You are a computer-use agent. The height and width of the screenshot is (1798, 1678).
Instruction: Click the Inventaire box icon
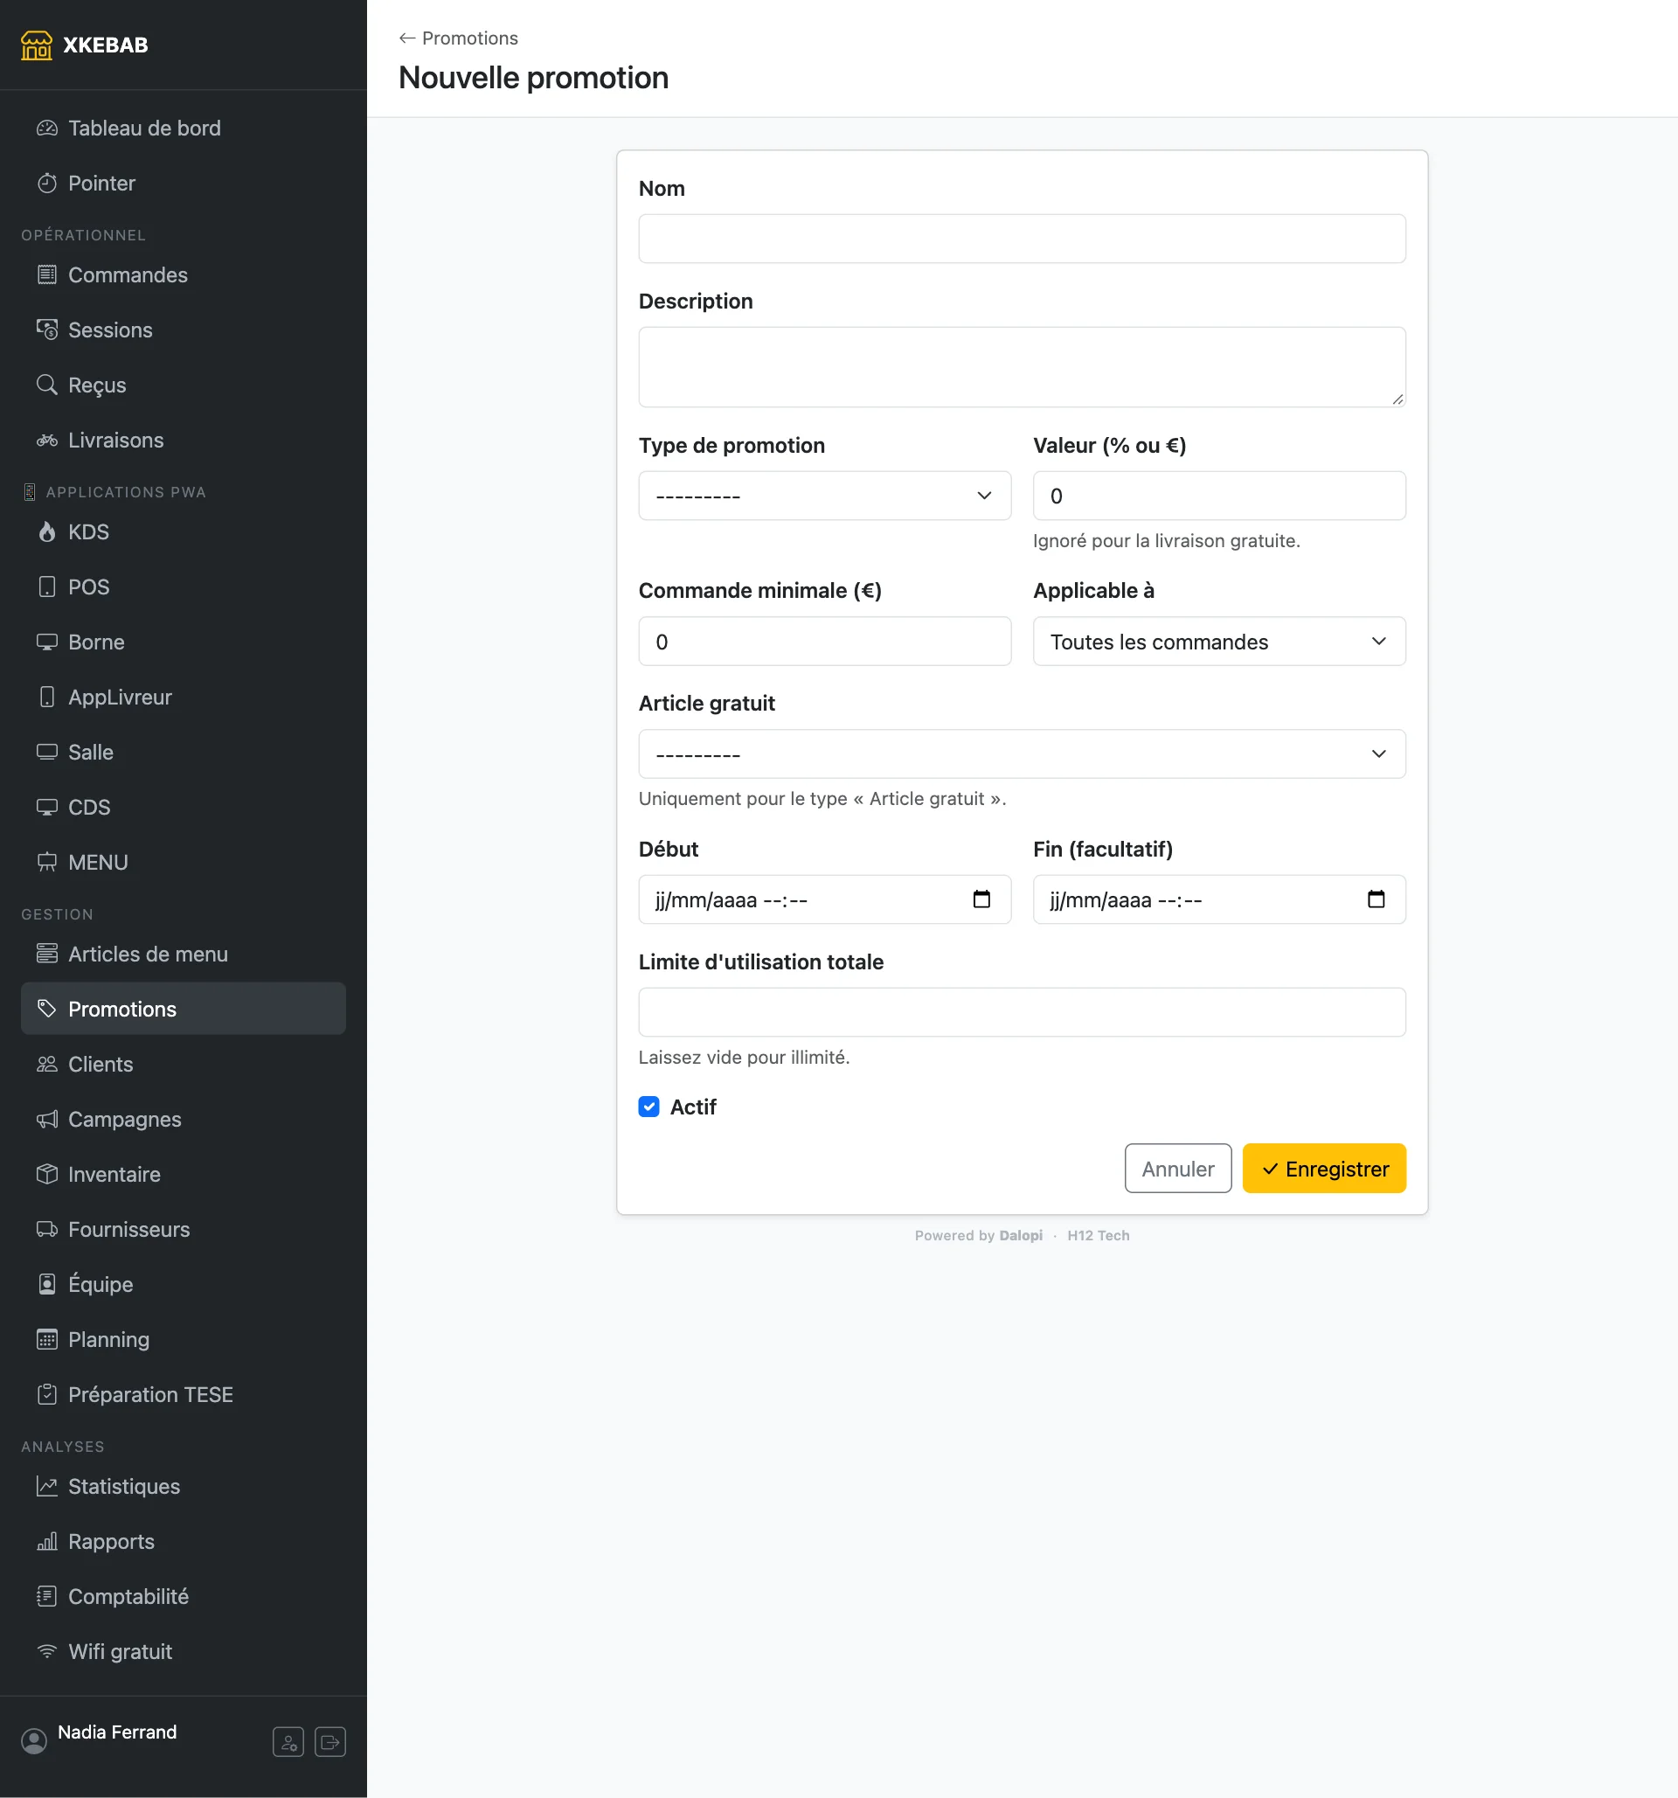(47, 1174)
